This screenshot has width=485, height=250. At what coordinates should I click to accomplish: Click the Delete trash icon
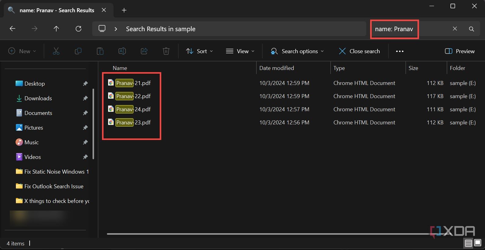click(166, 51)
